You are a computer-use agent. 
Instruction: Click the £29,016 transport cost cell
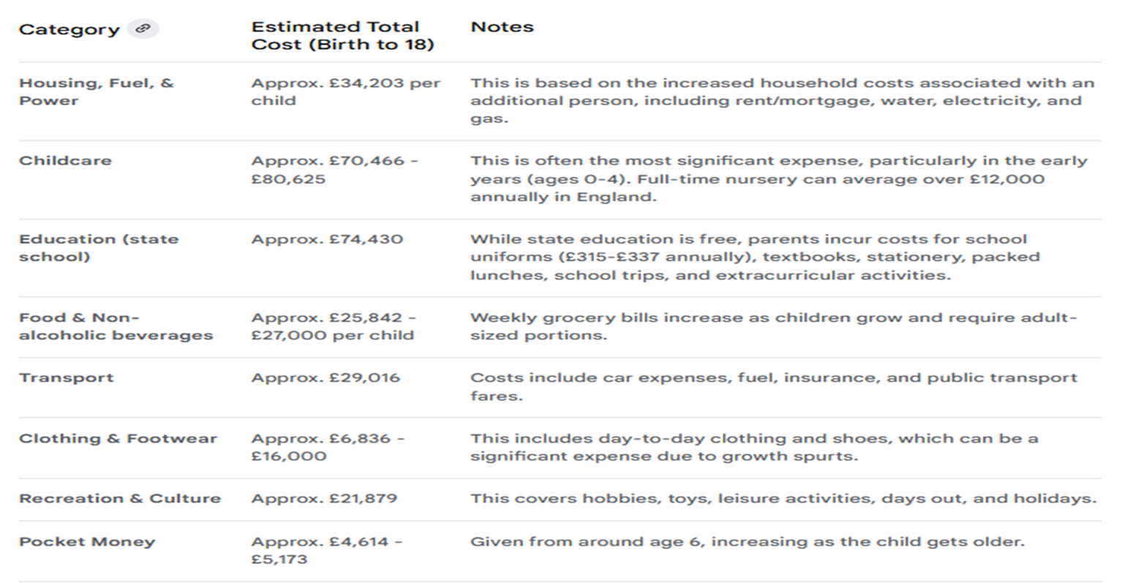[326, 378]
